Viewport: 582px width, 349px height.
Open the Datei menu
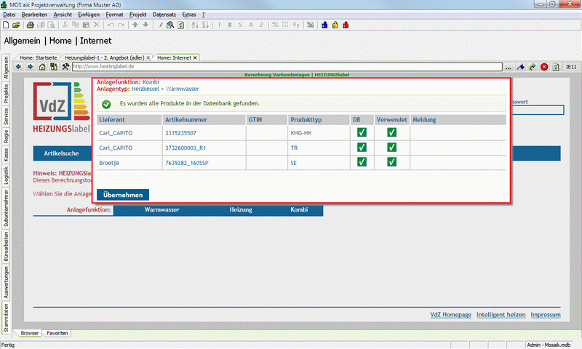coord(9,15)
